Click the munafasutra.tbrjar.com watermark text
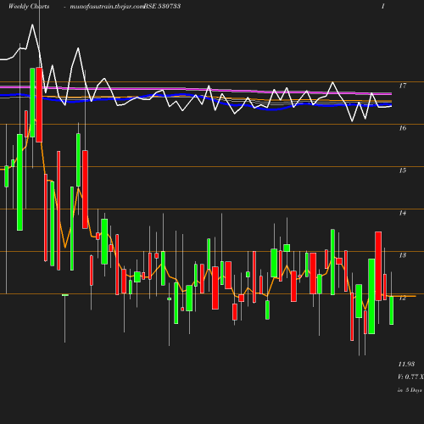Screen dimensions: 424x424 click(x=107, y=7)
